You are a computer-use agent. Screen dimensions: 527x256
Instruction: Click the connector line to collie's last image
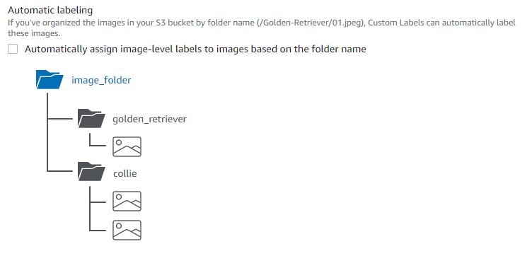pyautogui.click(x=98, y=231)
